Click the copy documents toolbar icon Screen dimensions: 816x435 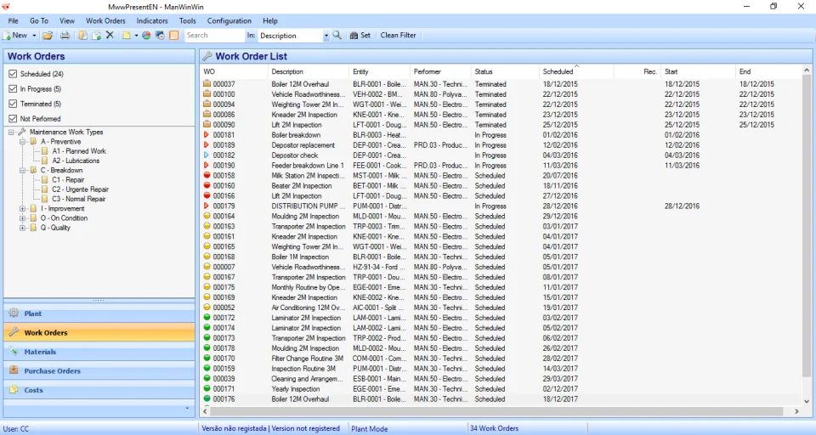tap(82, 36)
